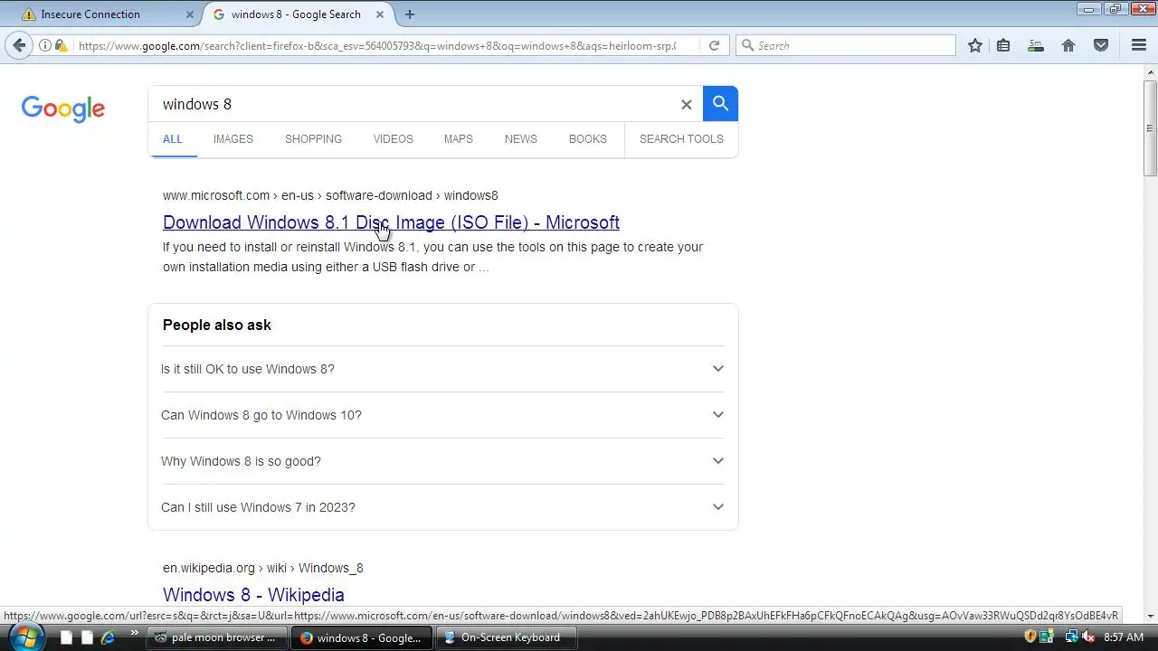Expand 'Can I still use Windows 7 in 2023?'

(443, 507)
